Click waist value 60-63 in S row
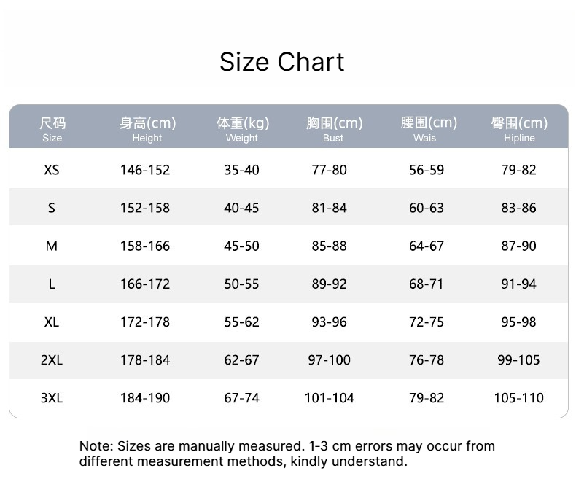This screenshot has width=576, height=487. point(427,208)
